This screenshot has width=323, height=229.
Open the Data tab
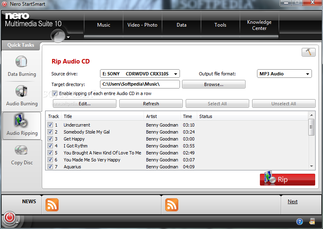pyautogui.click(x=182, y=25)
